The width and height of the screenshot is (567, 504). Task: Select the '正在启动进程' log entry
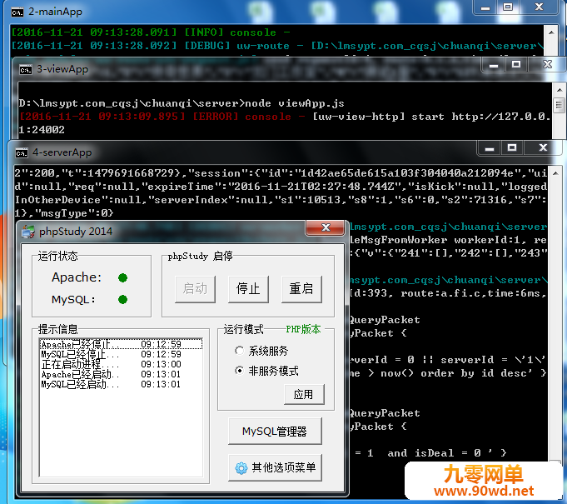(x=121, y=364)
